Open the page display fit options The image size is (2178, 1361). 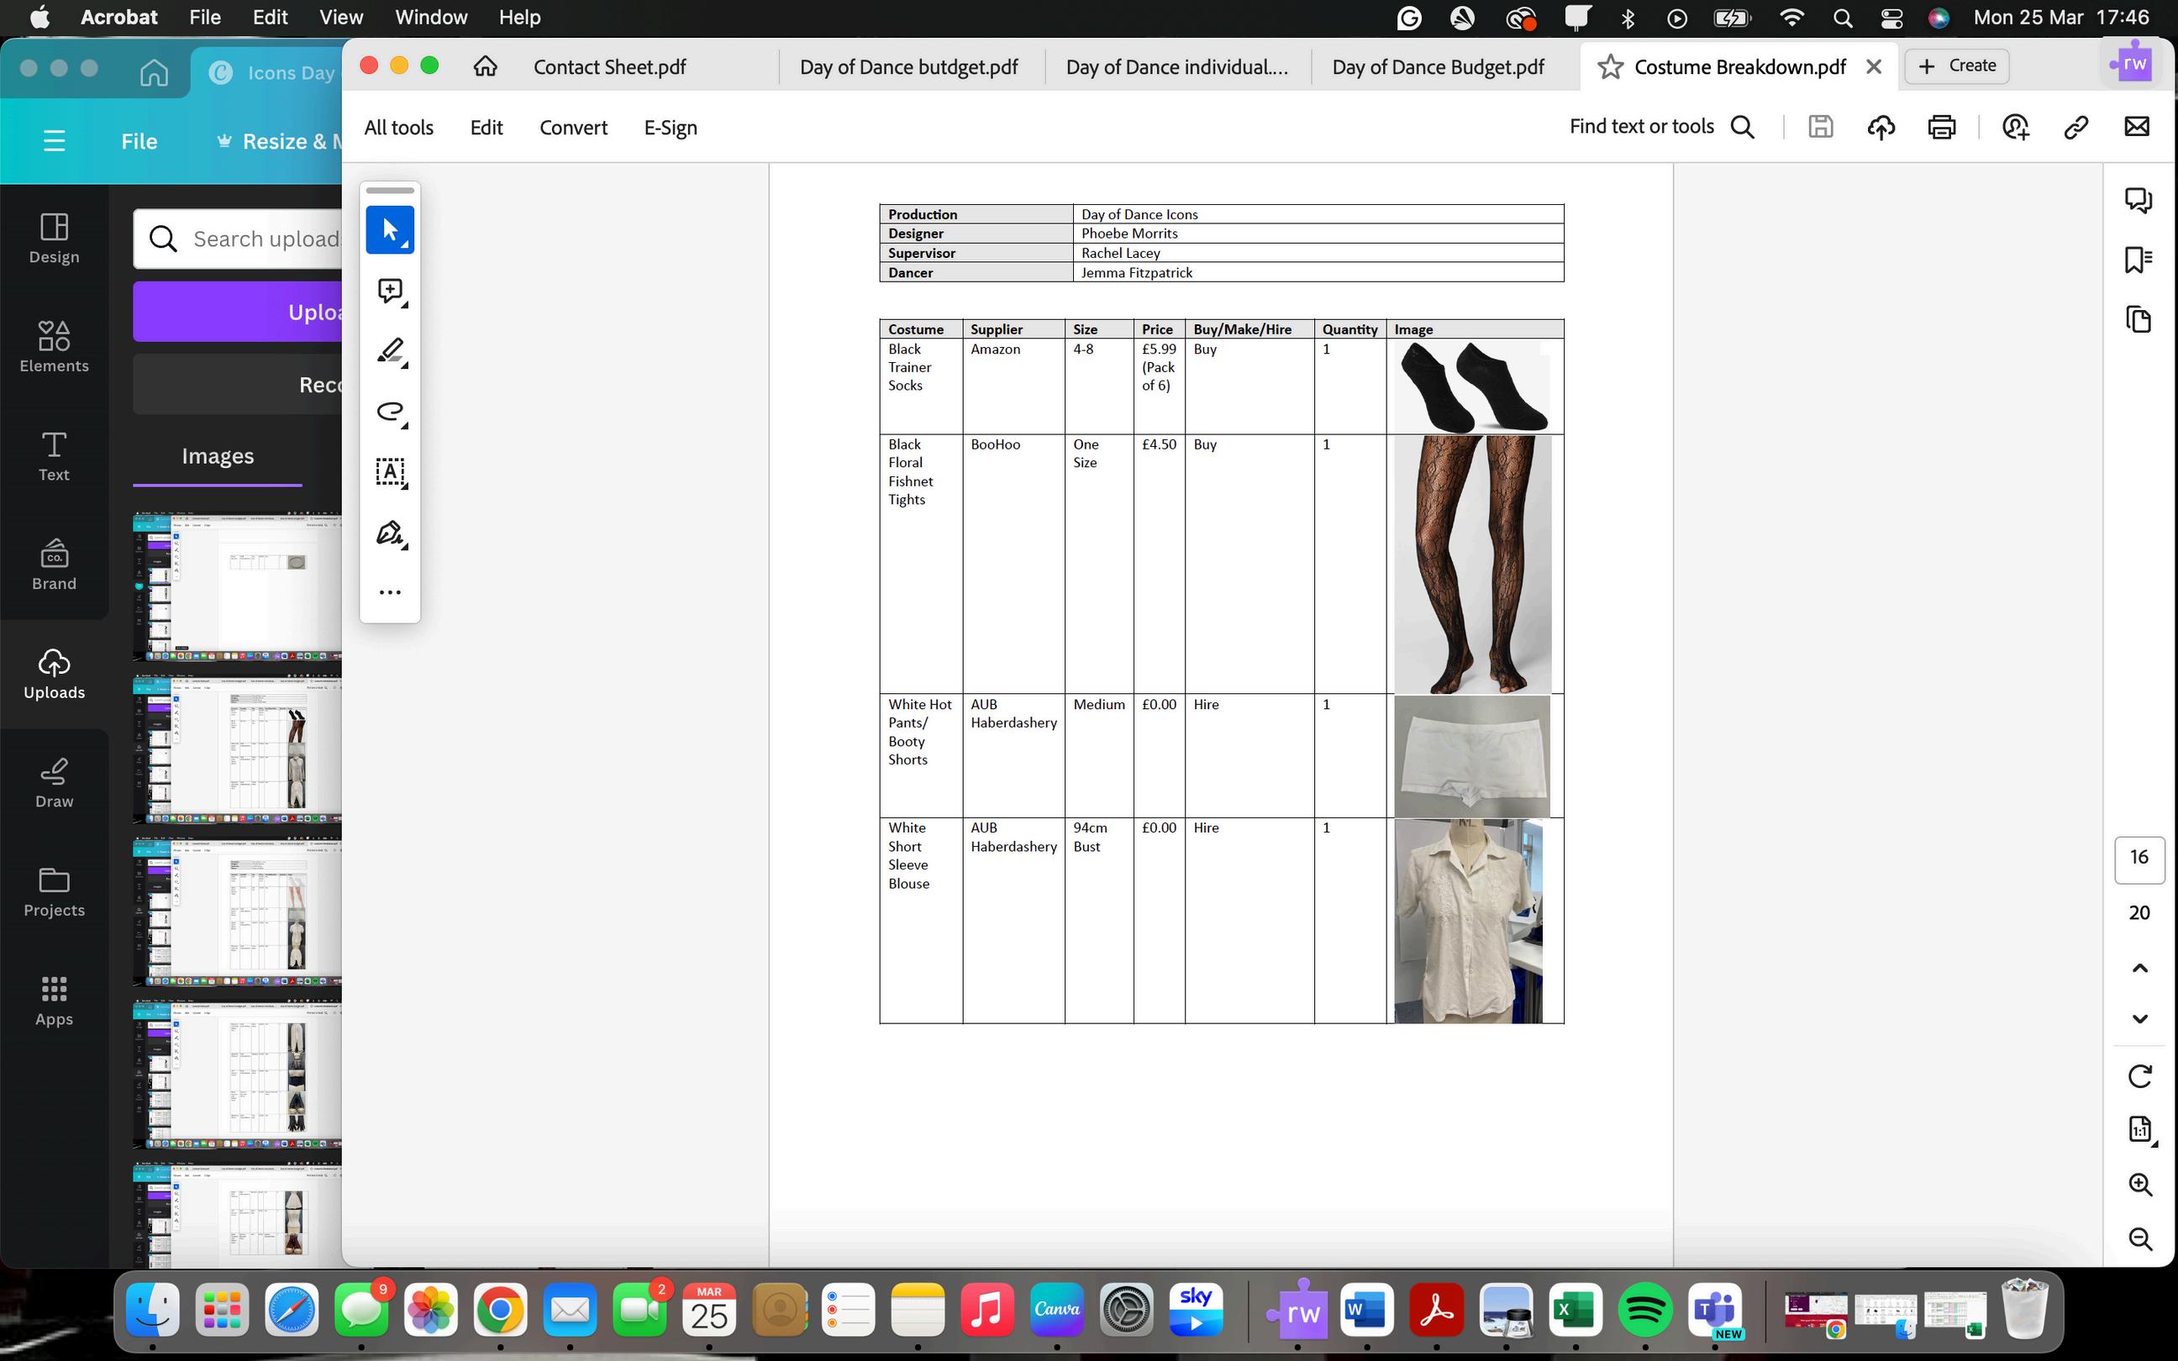[2139, 1129]
